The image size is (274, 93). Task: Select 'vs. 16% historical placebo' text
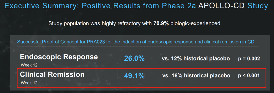pyautogui.click(x=196, y=76)
